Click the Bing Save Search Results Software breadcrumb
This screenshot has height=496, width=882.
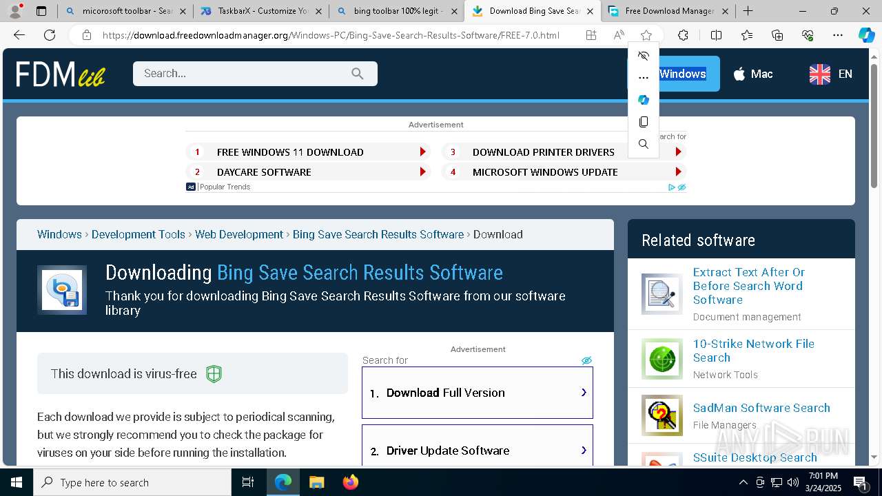(378, 234)
